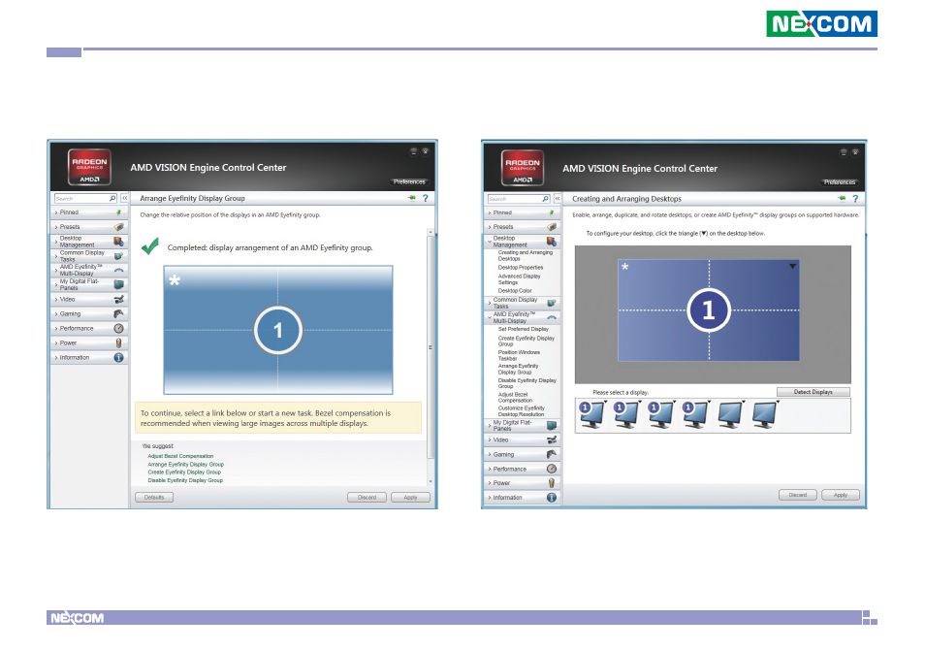Click the Presets icon in Arrange Eyefinity window

click(x=118, y=227)
